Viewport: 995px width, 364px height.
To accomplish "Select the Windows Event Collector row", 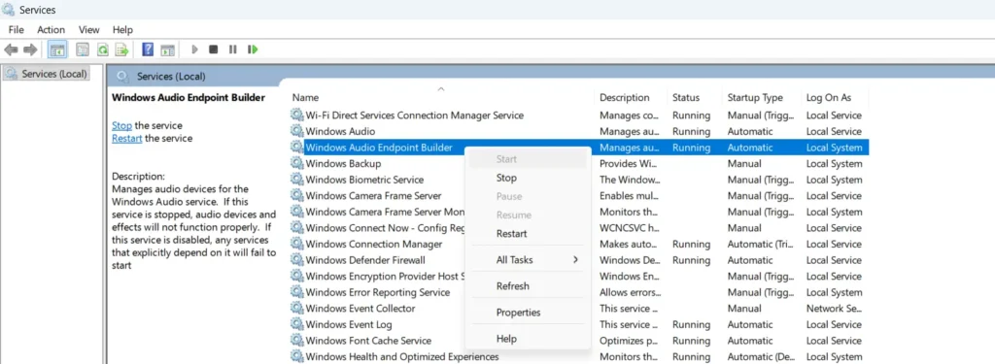I will (579, 309).
